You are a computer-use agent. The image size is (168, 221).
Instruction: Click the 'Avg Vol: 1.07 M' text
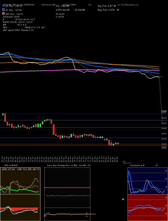tap(107, 6)
